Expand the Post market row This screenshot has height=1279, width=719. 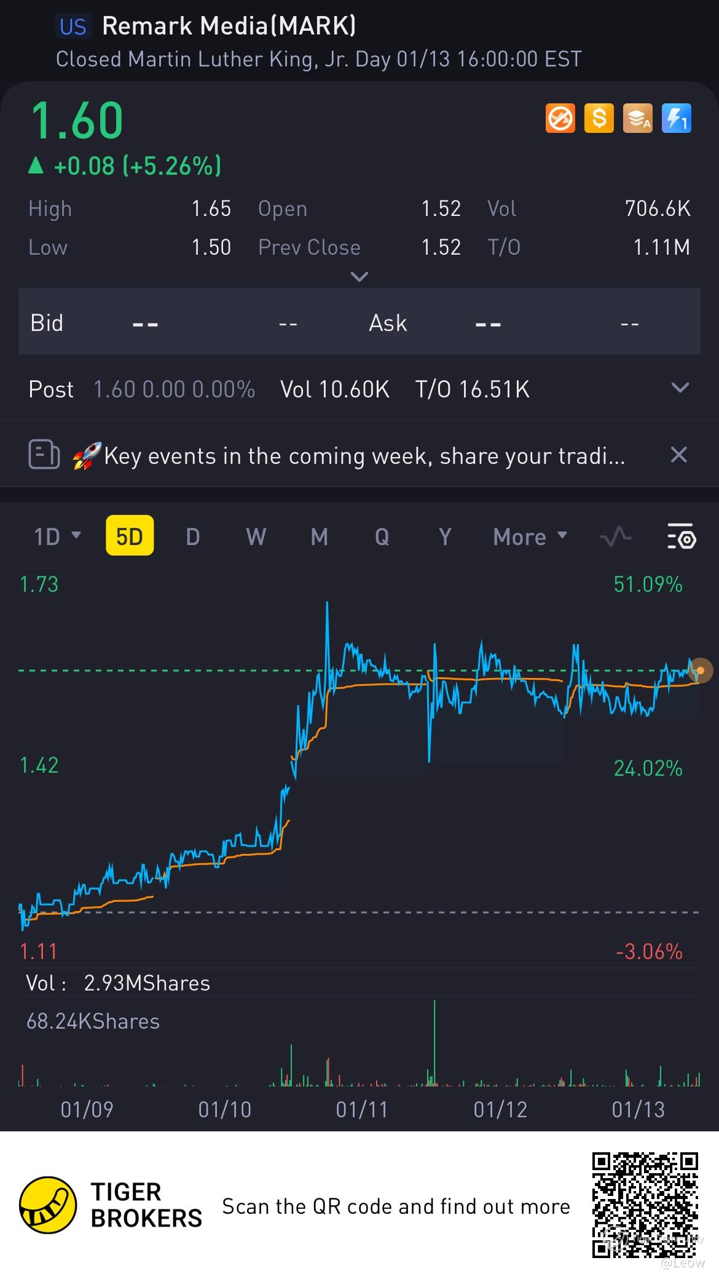680,388
